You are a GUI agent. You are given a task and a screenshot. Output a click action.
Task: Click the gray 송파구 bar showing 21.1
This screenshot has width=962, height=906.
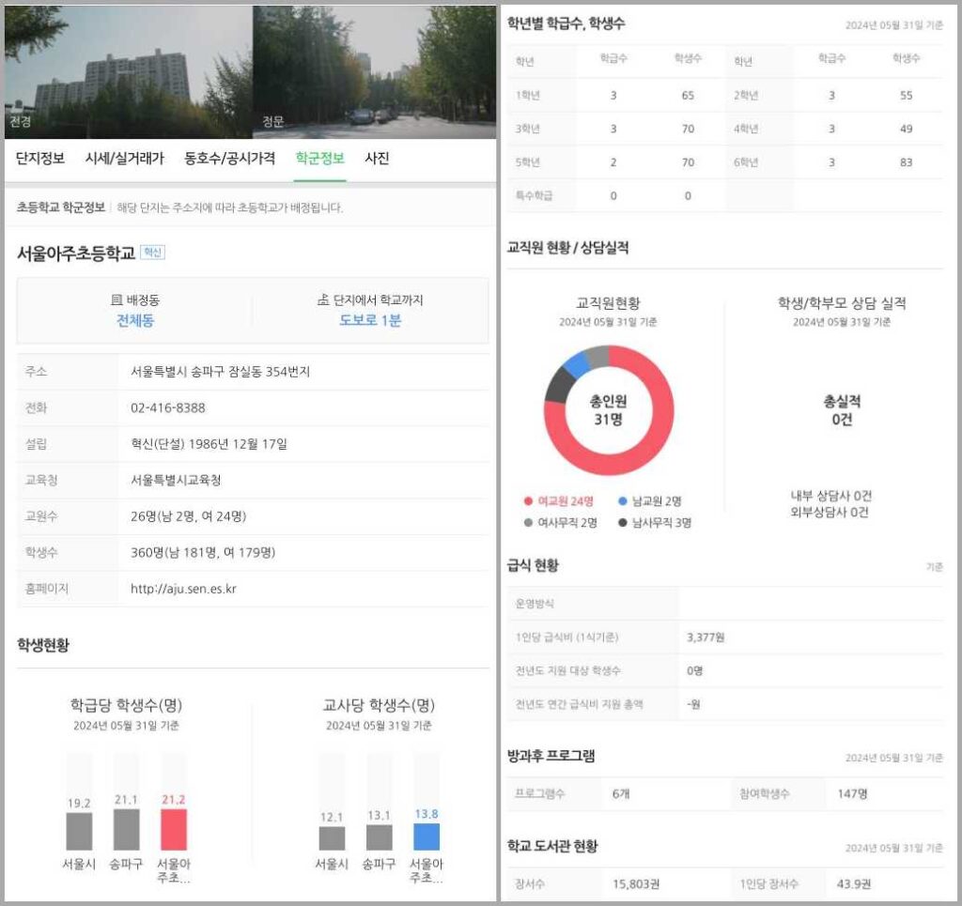point(127,829)
